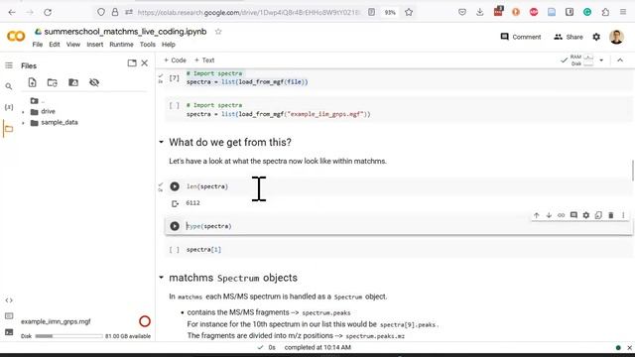This screenshot has height=357, width=635.
Task: Click the Disk usage progress bar
Action: click(68, 336)
